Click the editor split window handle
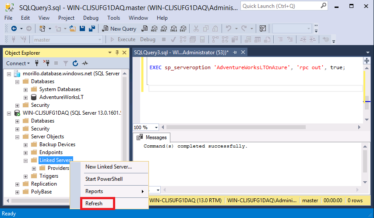 (367, 60)
